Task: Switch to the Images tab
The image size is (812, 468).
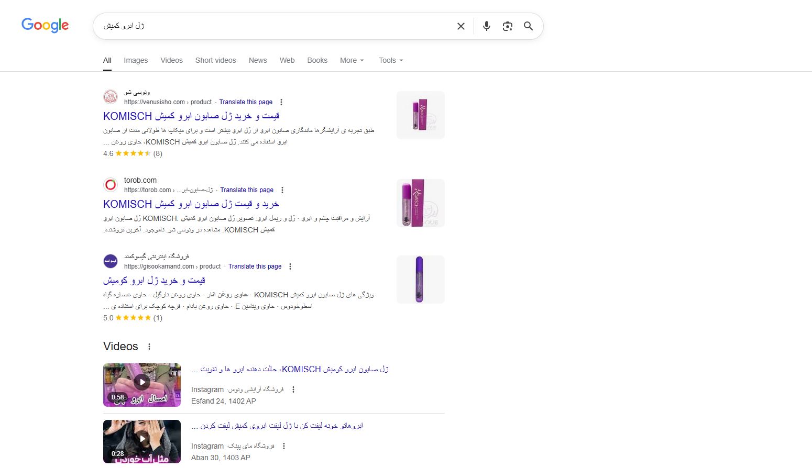Action: 136,60
